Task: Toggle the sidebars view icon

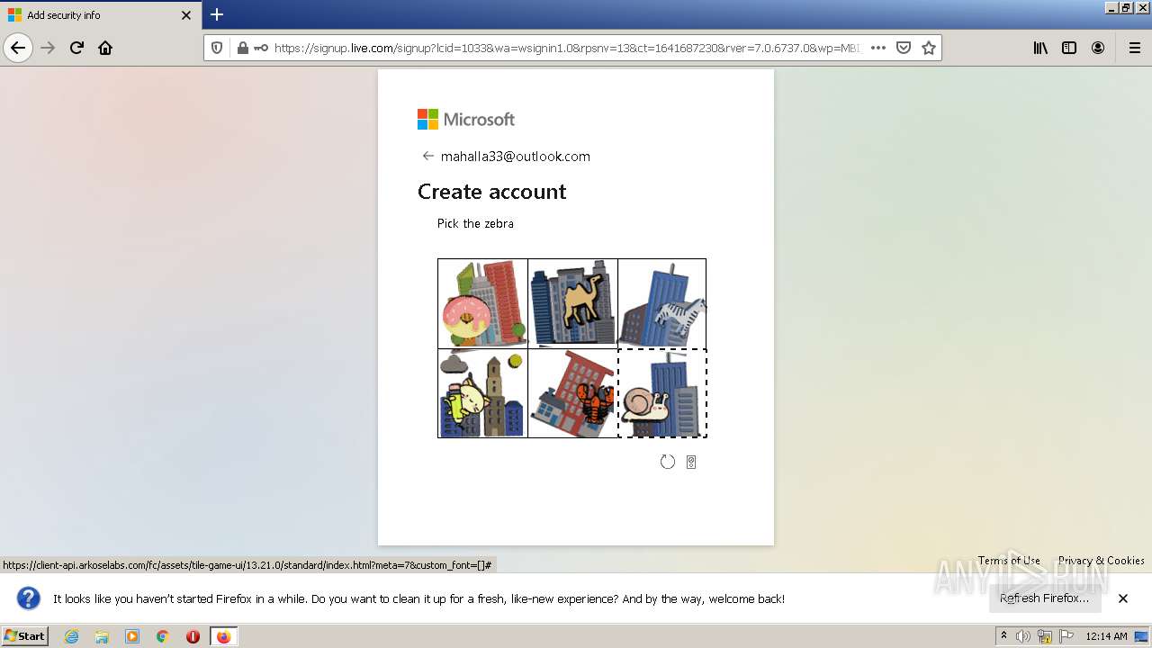Action: [1069, 48]
